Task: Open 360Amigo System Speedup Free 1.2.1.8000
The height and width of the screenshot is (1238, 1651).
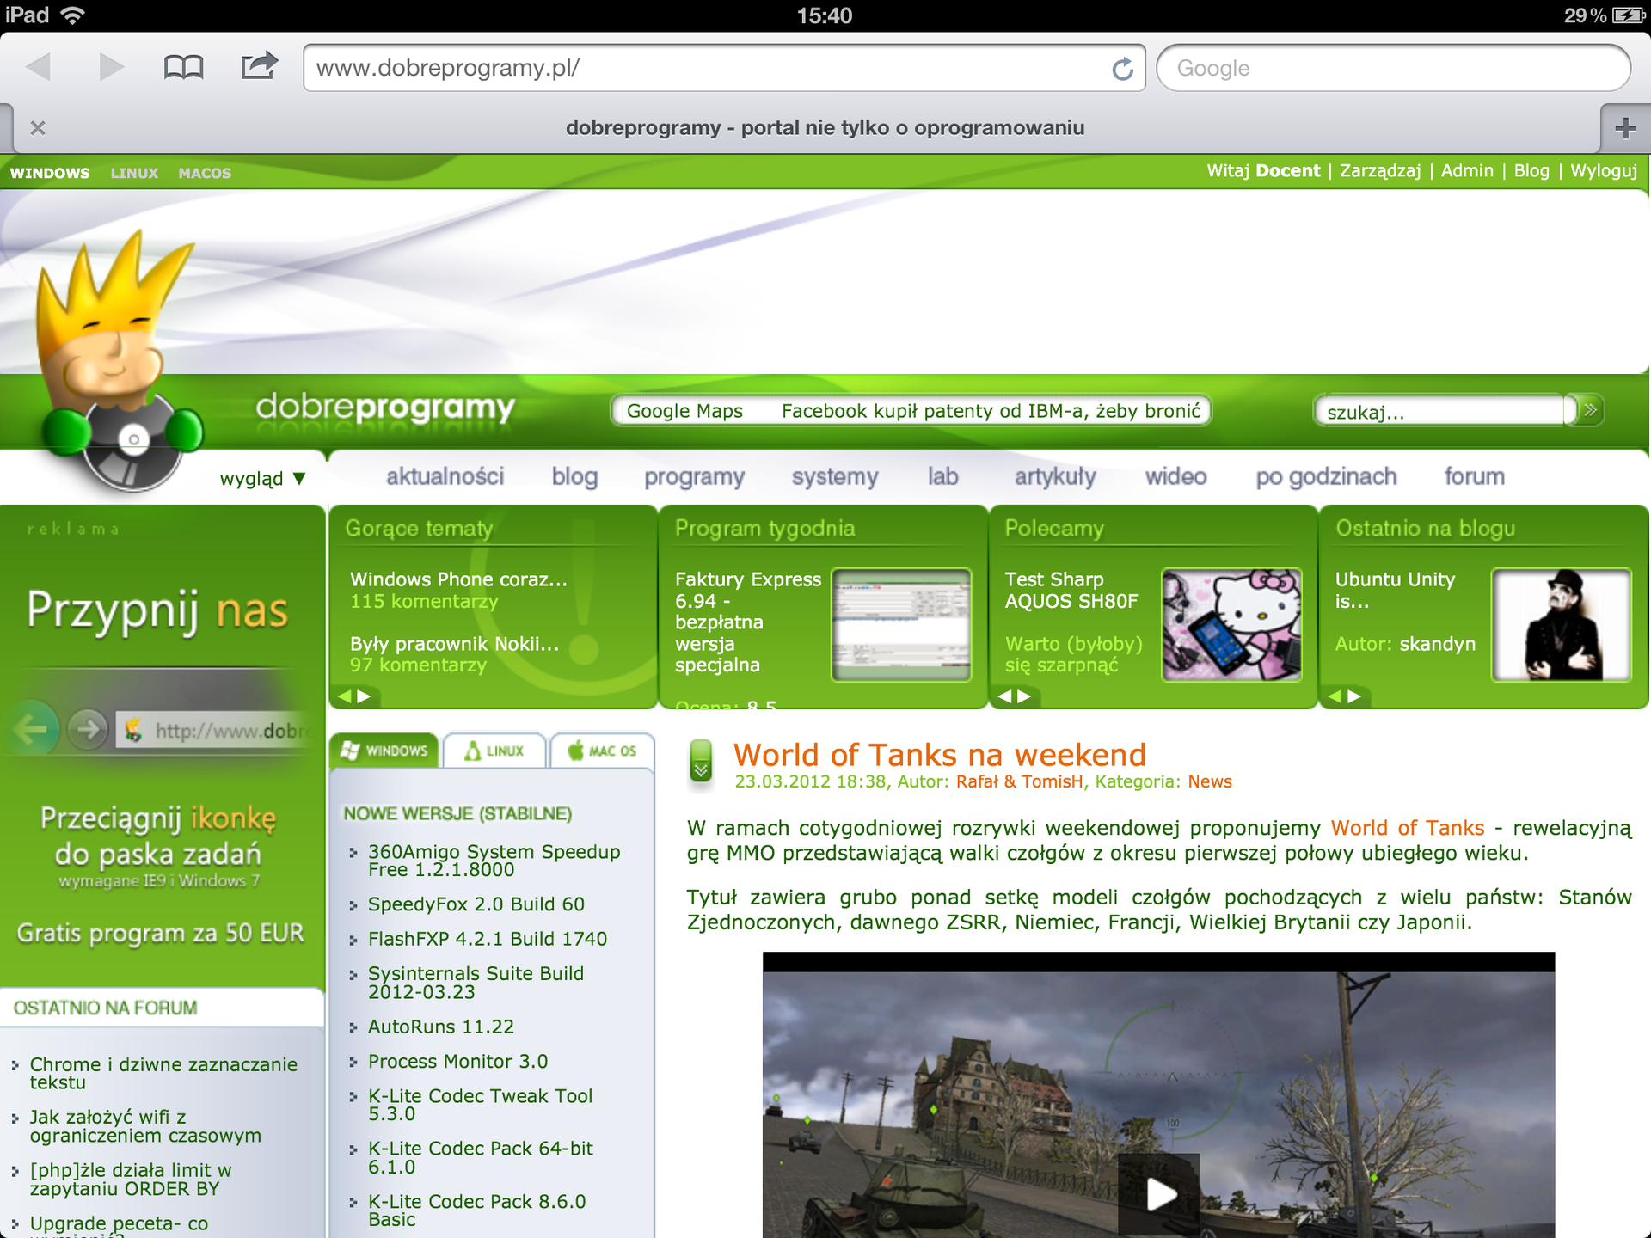Action: pyautogui.click(x=494, y=861)
